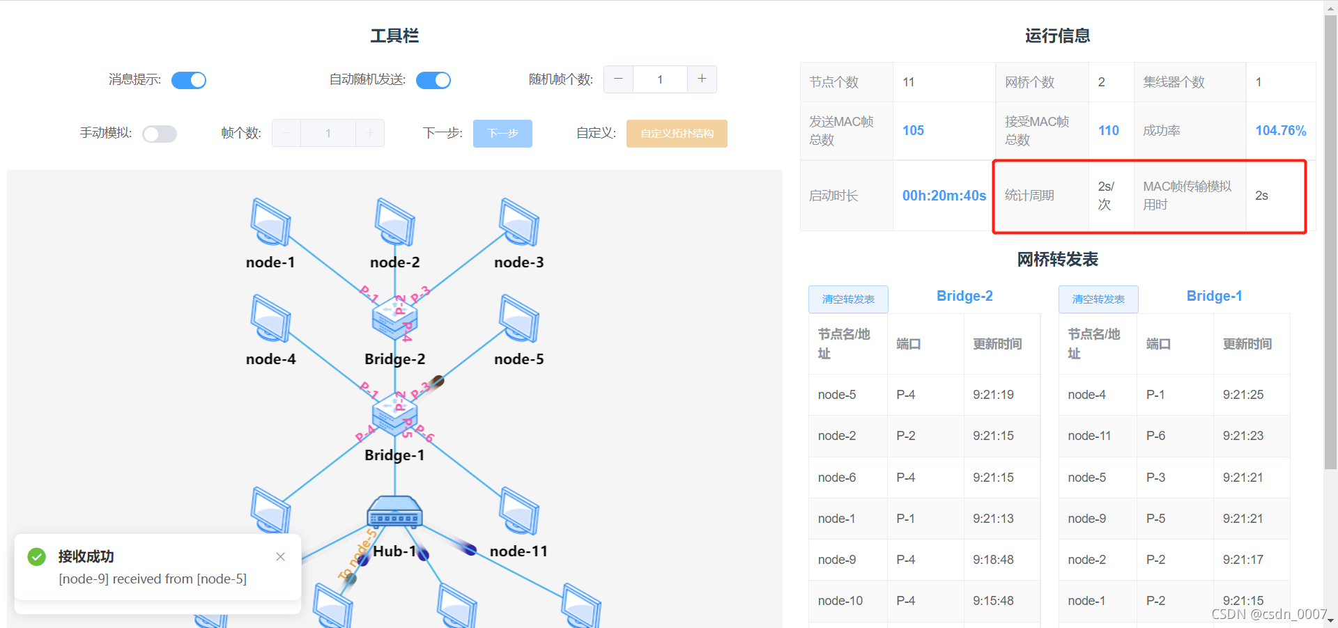Screen dimensions: 1338x628
Task: Click the disabled 帧个数 plus button
Action: [x=370, y=133]
